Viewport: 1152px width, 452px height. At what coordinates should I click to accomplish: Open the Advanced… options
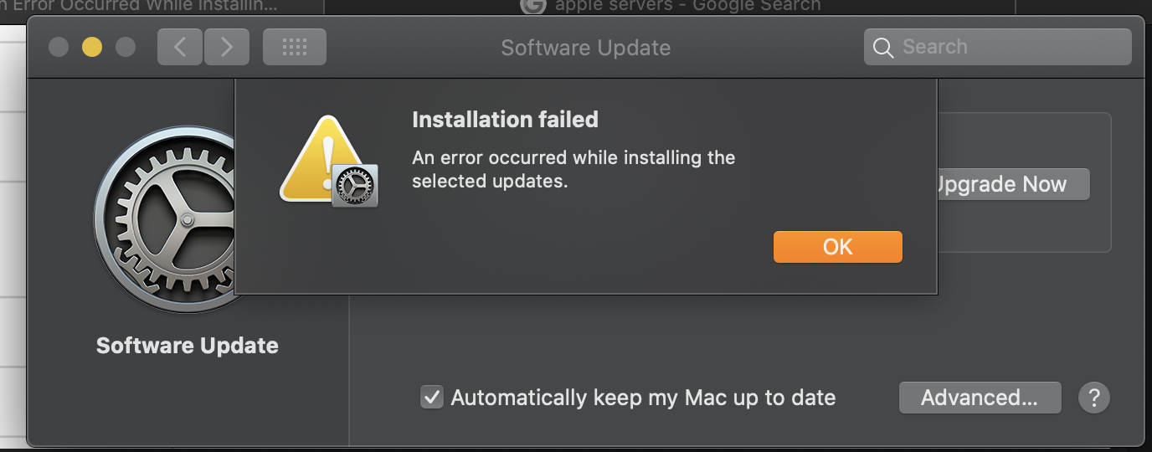pos(980,397)
